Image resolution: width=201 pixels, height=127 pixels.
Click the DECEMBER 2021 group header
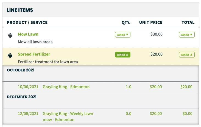22,97
